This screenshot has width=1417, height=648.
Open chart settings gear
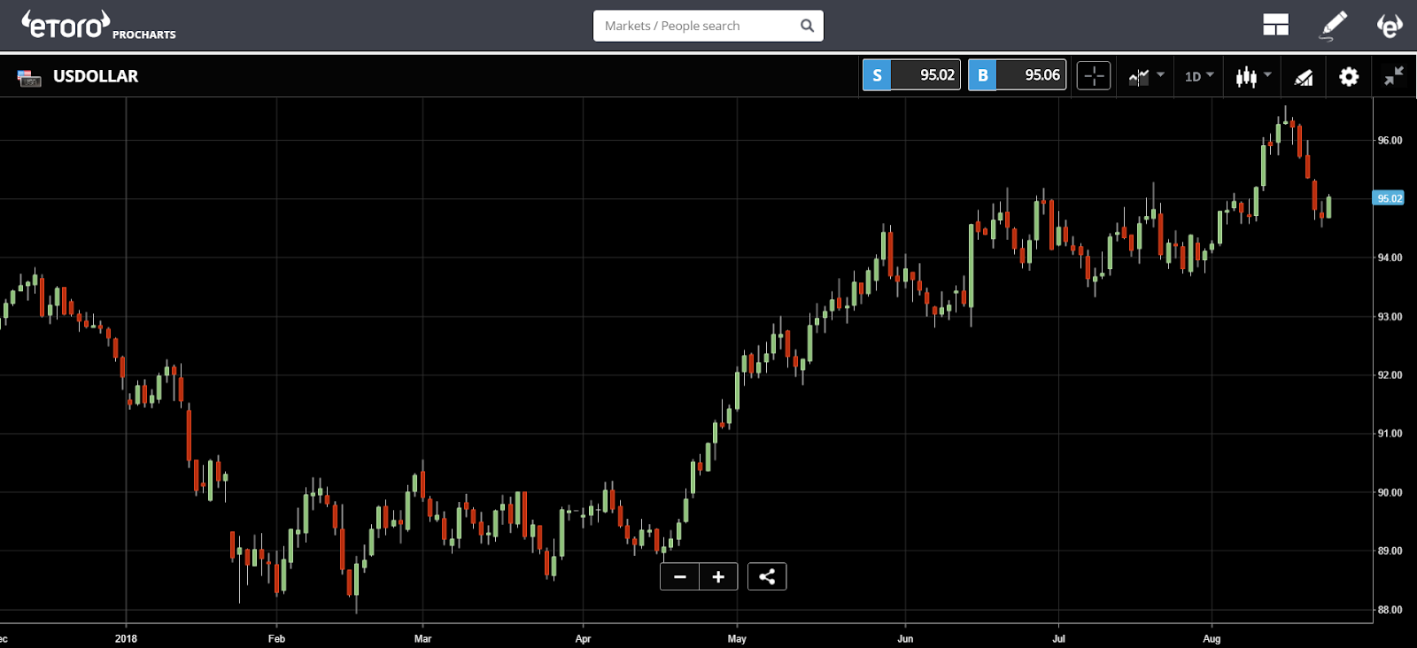1348,77
